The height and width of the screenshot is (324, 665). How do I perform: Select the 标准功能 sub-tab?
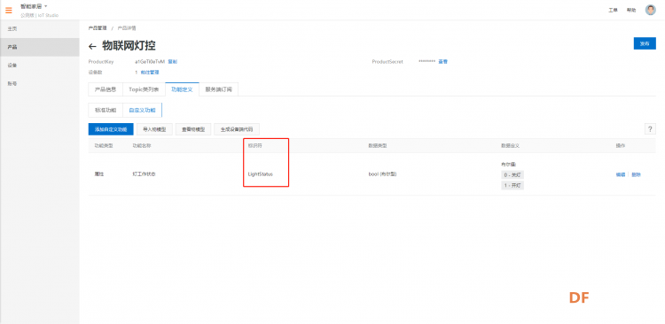click(106, 110)
